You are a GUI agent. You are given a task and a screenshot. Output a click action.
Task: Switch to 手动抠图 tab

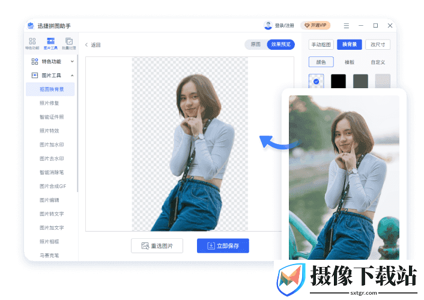pyautogui.click(x=321, y=44)
